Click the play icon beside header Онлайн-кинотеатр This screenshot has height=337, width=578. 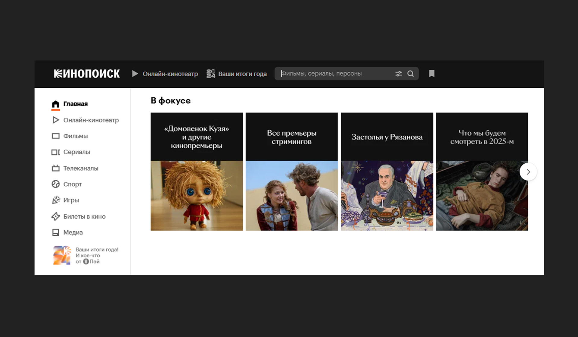click(x=135, y=74)
